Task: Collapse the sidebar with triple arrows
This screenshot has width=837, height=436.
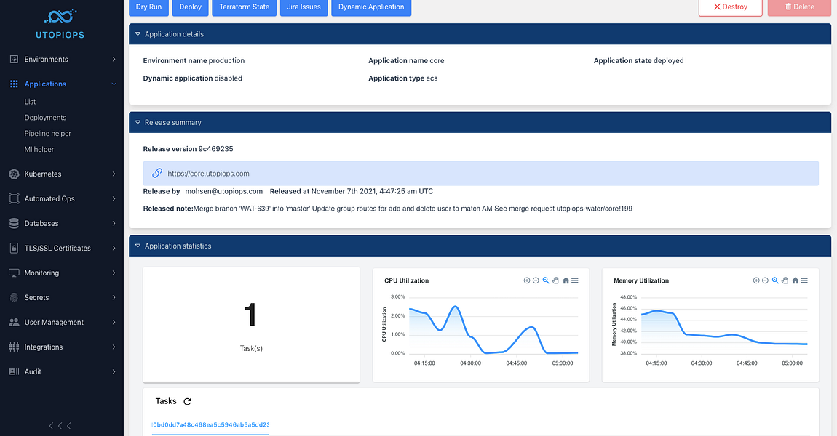Action: [60, 425]
